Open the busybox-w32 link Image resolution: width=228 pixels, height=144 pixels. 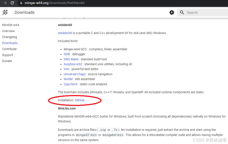[x=73, y=64]
